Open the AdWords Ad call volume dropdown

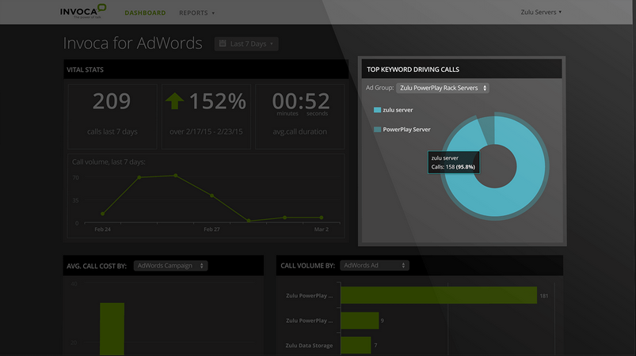click(x=375, y=265)
